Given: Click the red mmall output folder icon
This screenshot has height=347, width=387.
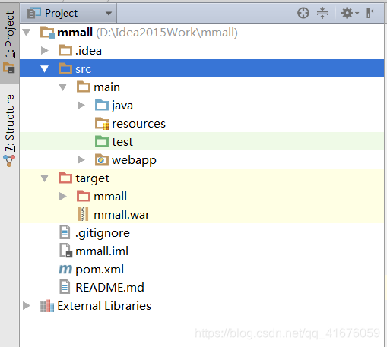Looking at the screenshot, I should pos(84,196).
